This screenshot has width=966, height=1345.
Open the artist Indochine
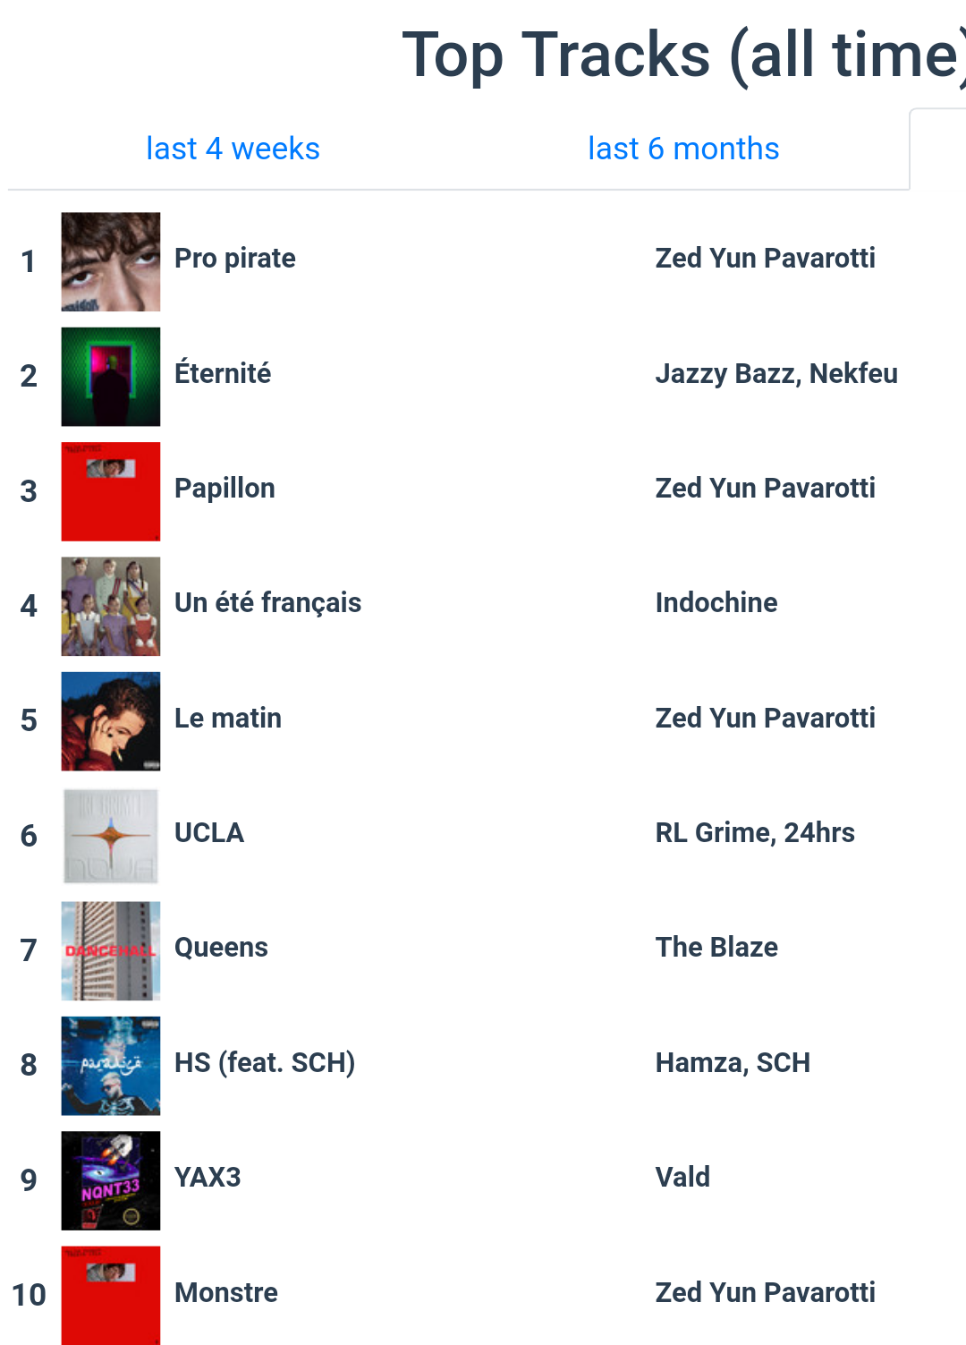coord(716,603)
